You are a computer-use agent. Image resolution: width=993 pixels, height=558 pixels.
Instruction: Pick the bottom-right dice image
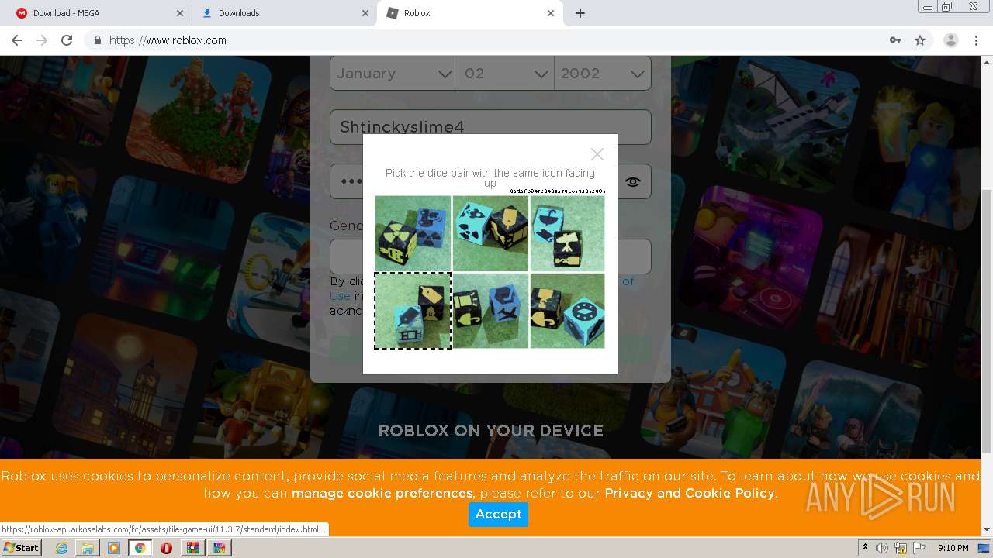[567, 311]
